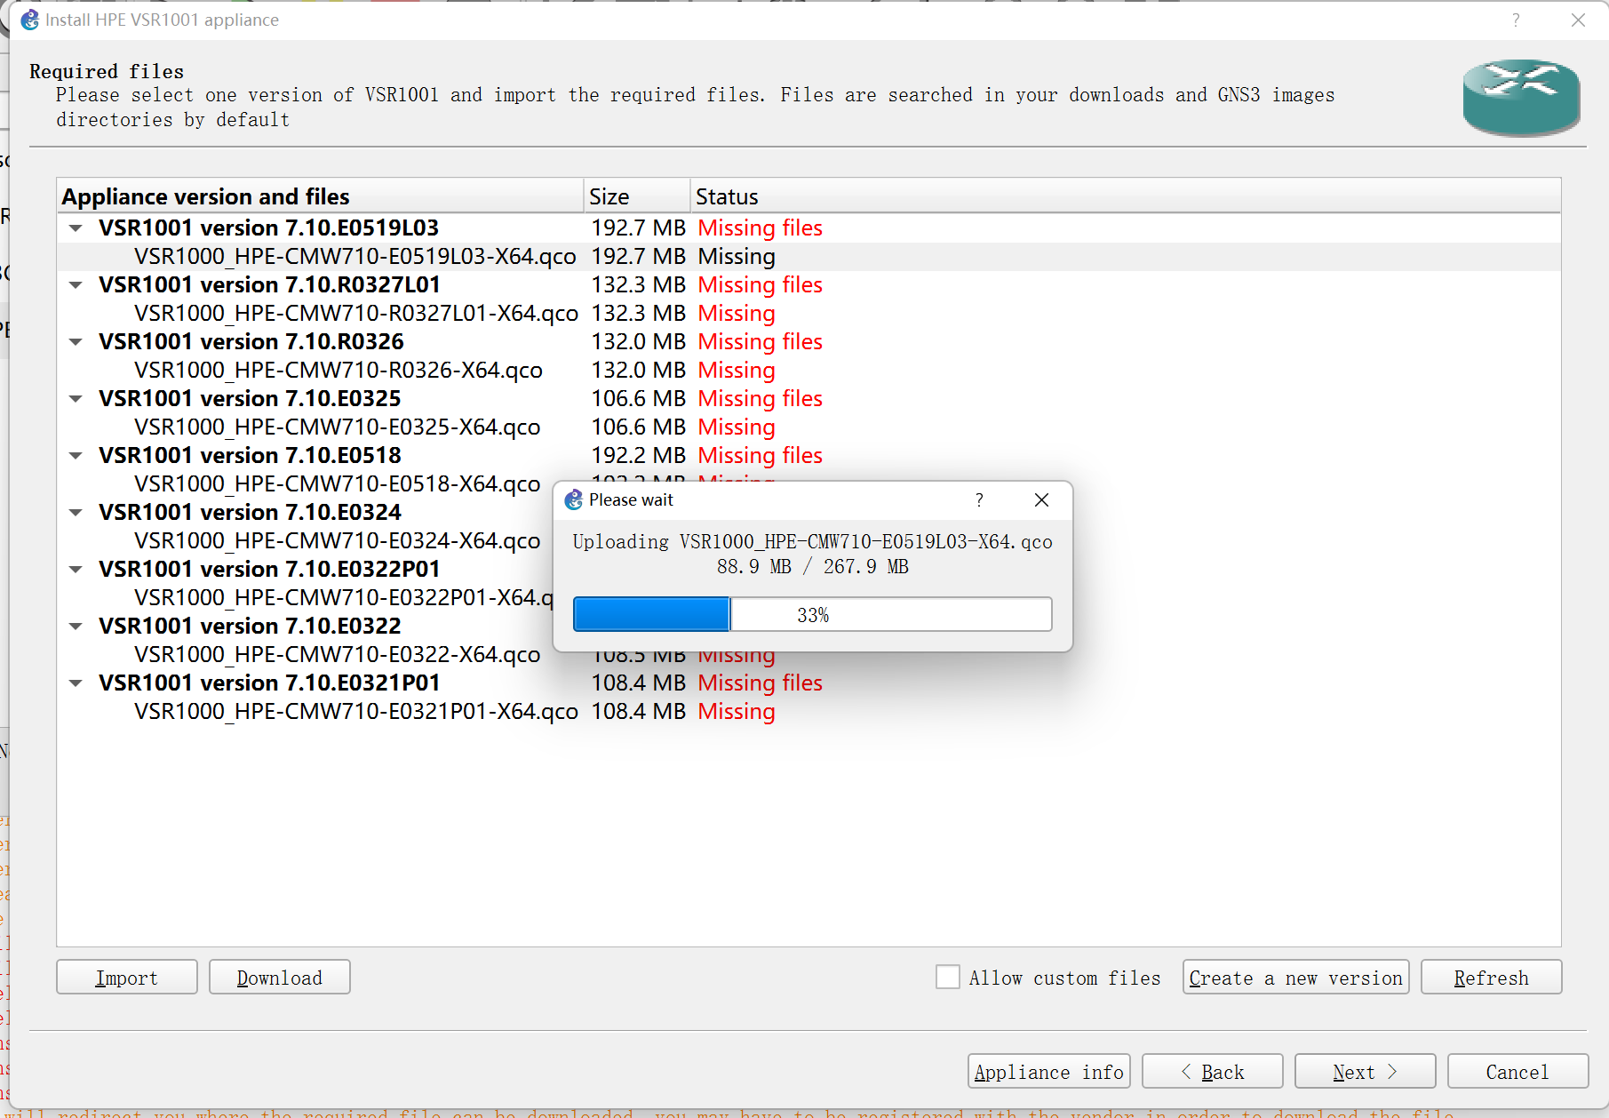Select VSR1001 version 7.10.R0327L01 entry

[270, 285]
